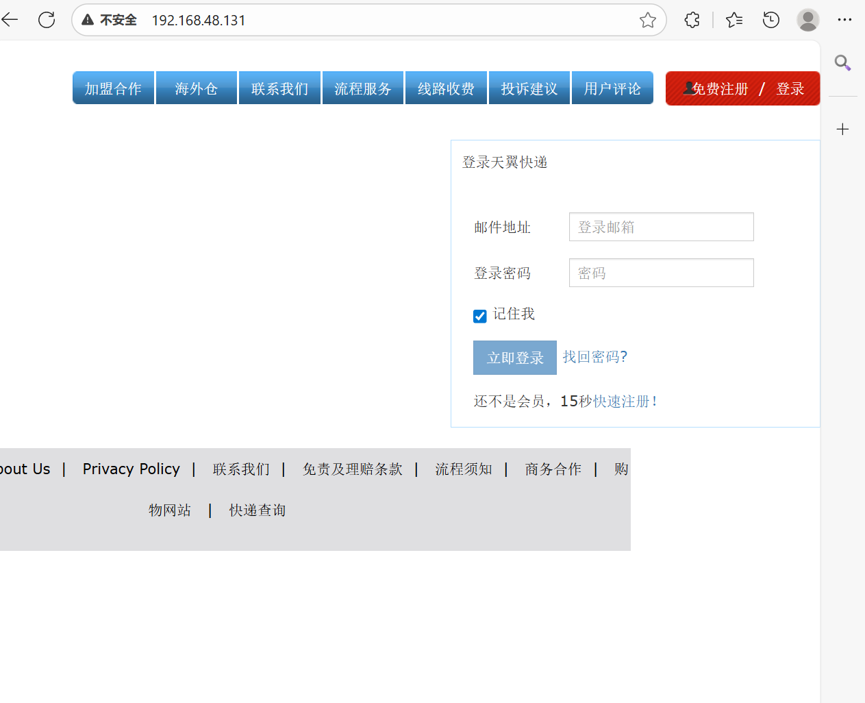Open the 流程服务 navigation tab

(363, 88)
